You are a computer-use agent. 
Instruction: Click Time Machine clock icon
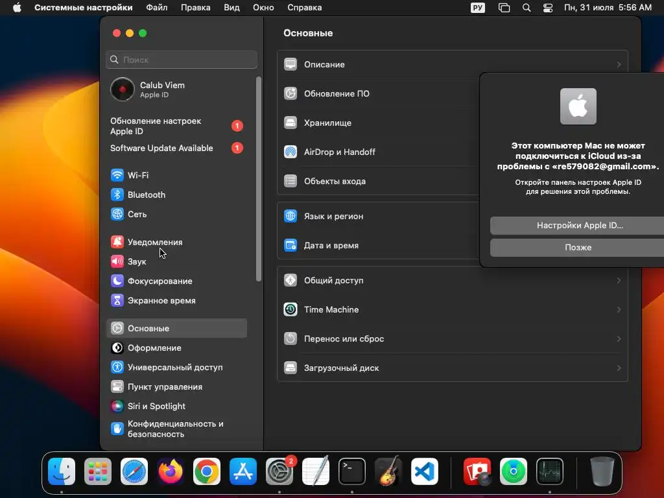pyautogui.click(x=290, y=309)
